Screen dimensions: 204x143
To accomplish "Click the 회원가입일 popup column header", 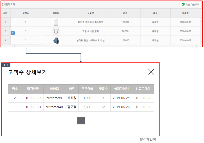I will (121, 89).
